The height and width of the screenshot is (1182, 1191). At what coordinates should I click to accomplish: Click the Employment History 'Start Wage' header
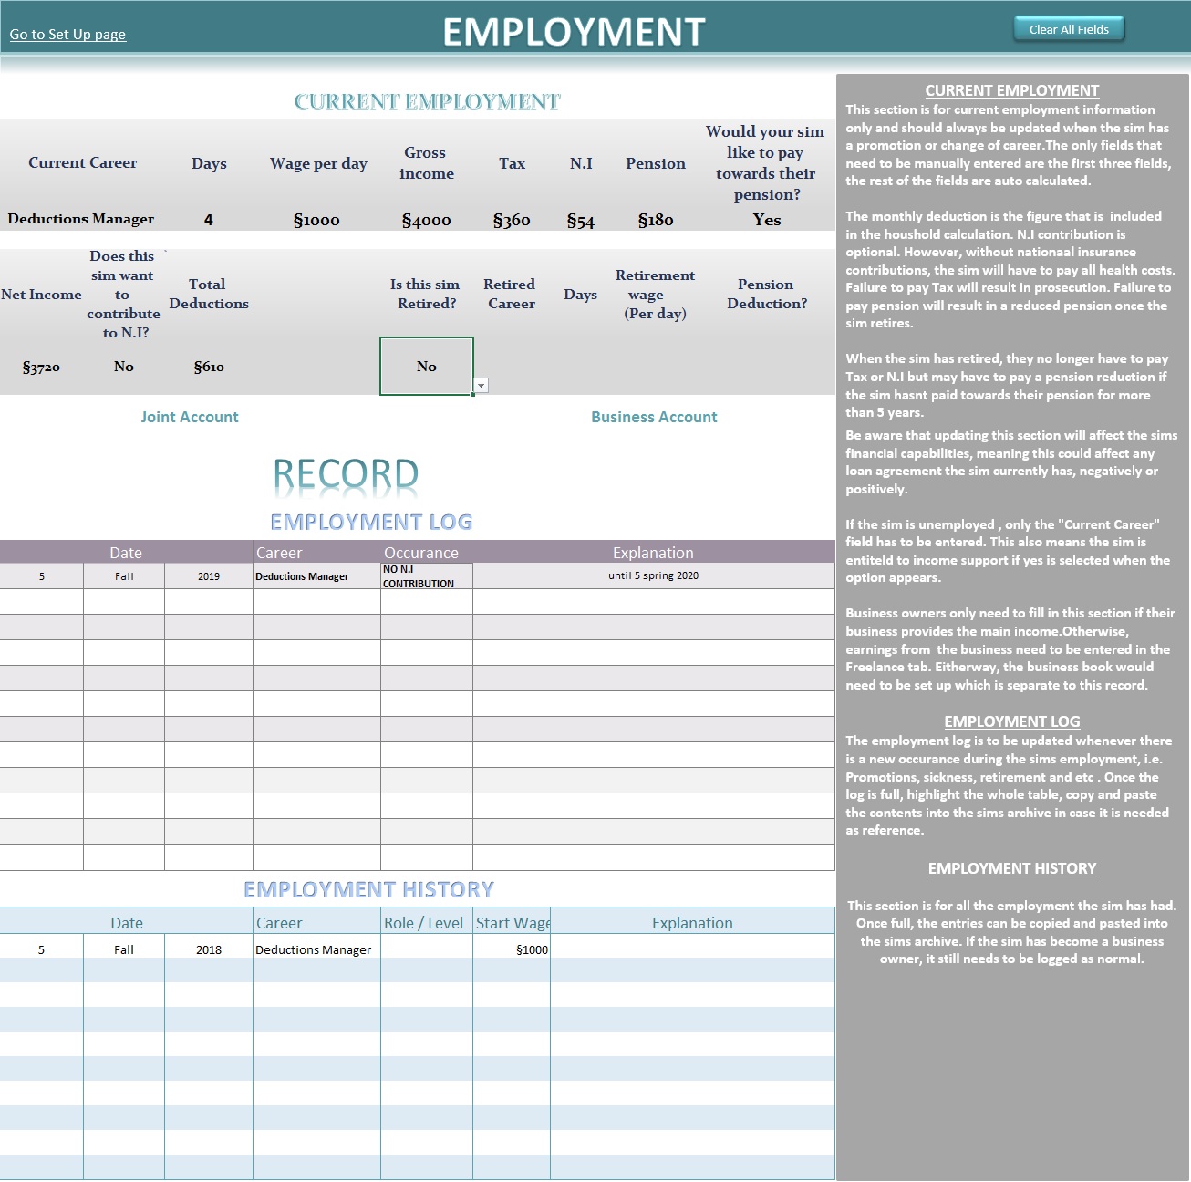pyautogui.click(x=513, y=923)
